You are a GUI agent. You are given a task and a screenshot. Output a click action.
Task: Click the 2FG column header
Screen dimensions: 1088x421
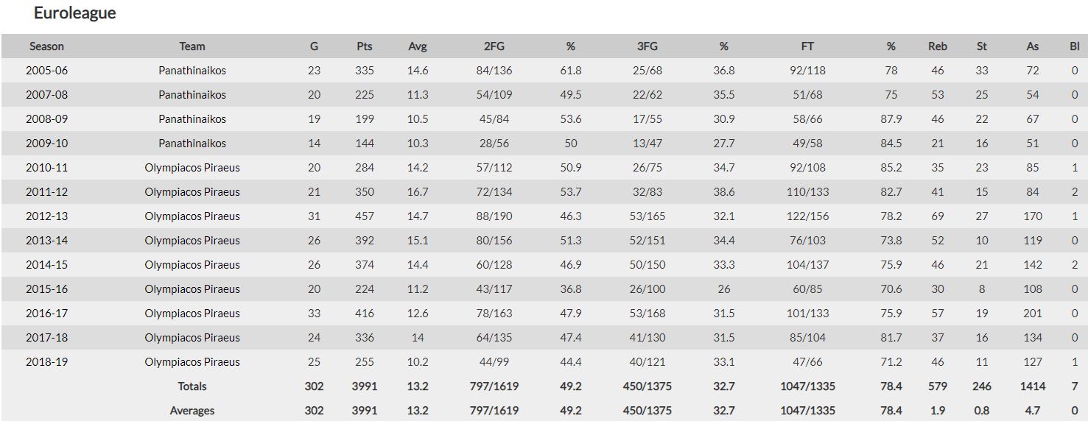tap(494, 46)
